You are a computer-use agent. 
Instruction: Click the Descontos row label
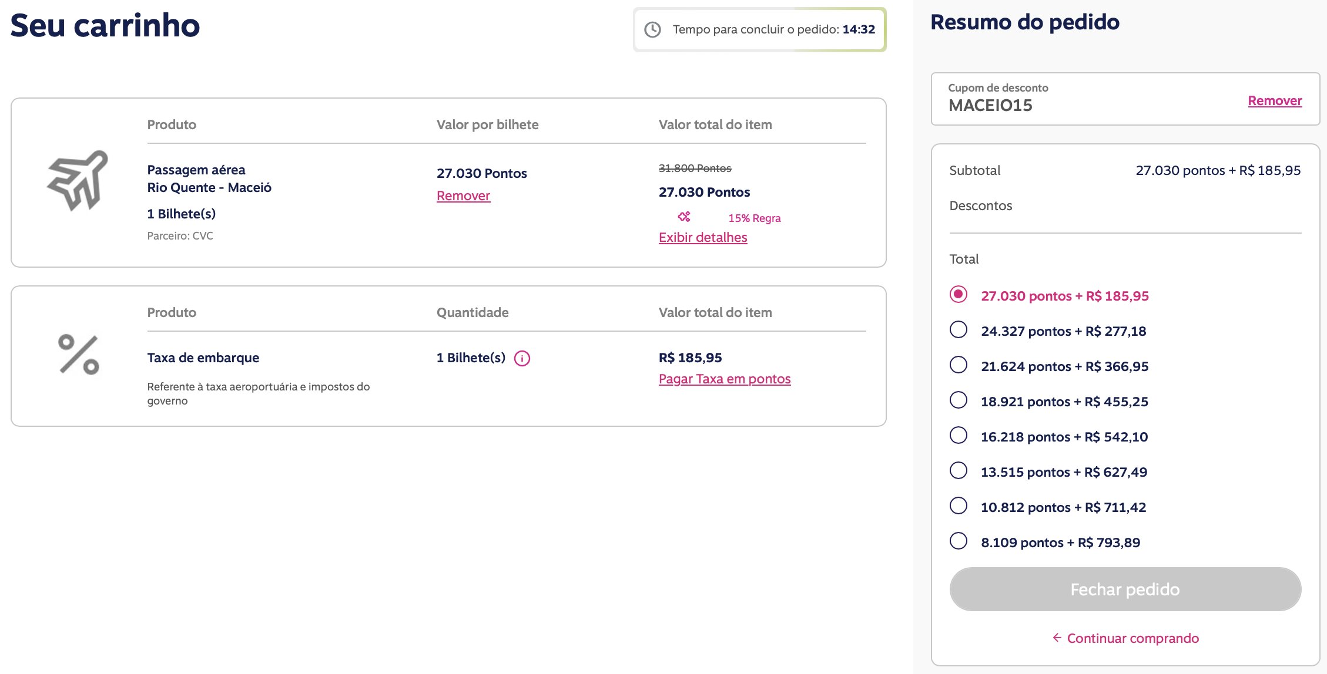tap(980, 205)
